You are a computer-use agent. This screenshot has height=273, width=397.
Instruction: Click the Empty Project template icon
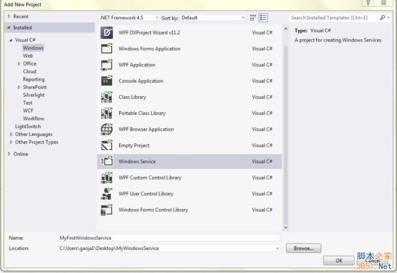point(107,145)
